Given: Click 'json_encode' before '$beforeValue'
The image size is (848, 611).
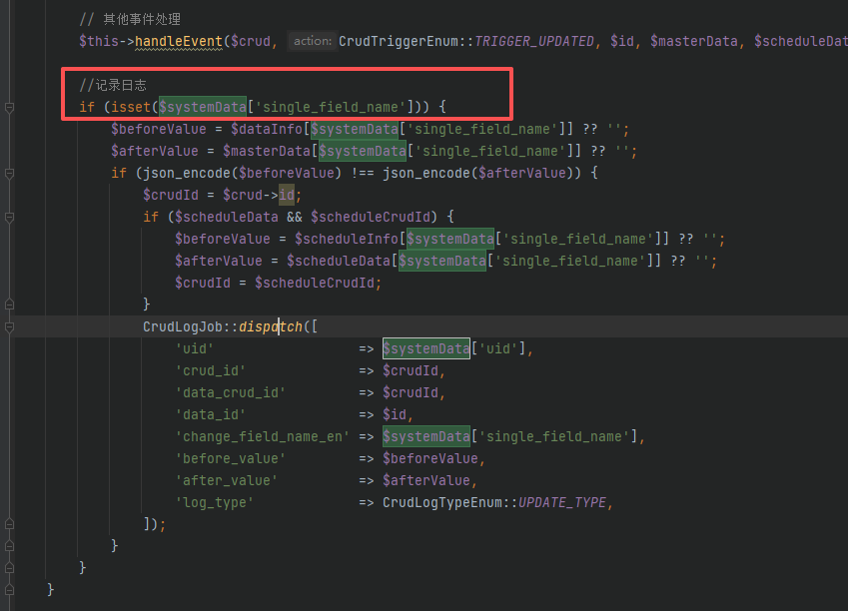Looking at the screenshot, I should (187, 173).
